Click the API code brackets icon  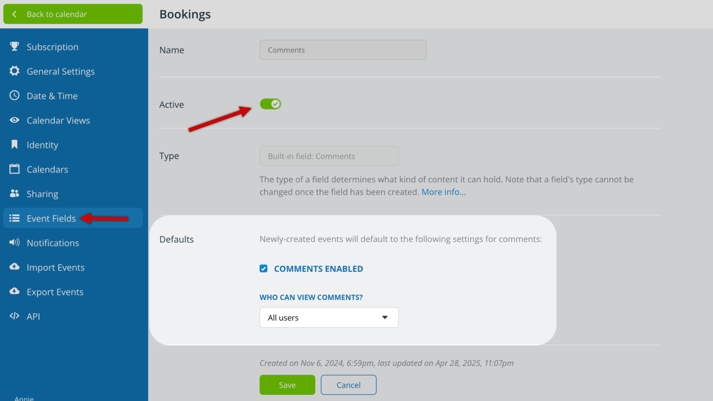[14, 316]
